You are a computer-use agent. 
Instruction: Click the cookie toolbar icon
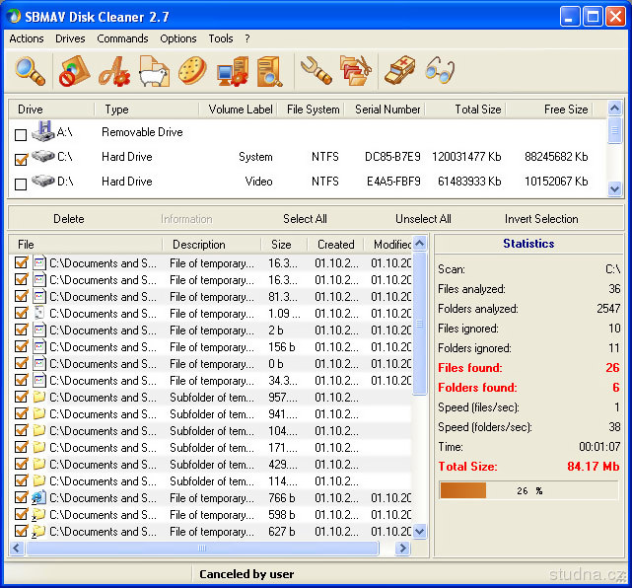pyautogui.click(x=191, y=71)
